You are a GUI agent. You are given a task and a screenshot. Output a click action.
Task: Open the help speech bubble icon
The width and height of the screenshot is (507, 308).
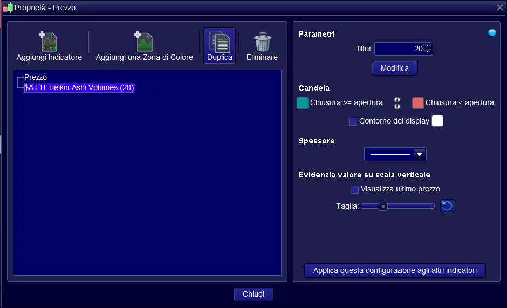tap(492, 33)
